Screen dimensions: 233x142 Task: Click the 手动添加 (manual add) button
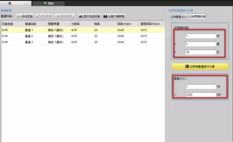point(25,16)
